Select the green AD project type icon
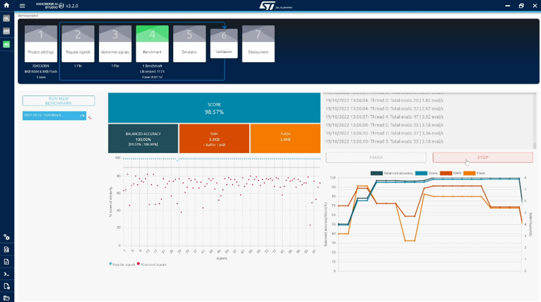The height and width of the screenshot is (302, 541). [x=6, y=44]
